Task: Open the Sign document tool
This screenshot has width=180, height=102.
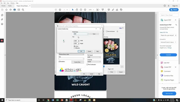Action: tap(117, 10)
